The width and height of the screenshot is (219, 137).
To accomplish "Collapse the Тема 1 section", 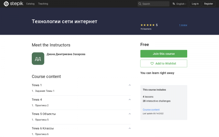I will click(130, 85).
